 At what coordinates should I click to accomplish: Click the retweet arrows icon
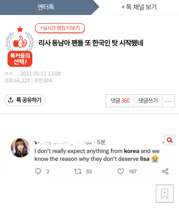pyautogui.click(x=78, y=172)
